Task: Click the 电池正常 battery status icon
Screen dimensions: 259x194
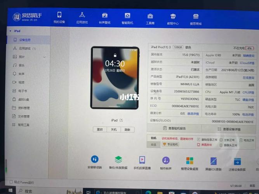Action: [x=241, y=140]
